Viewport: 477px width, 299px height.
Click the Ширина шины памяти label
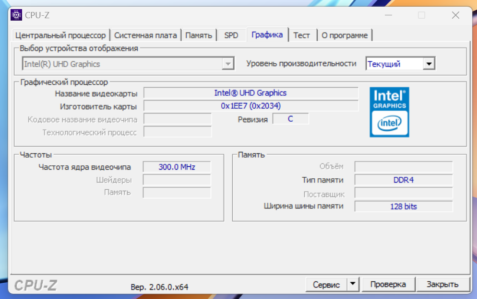coord(303,206)
